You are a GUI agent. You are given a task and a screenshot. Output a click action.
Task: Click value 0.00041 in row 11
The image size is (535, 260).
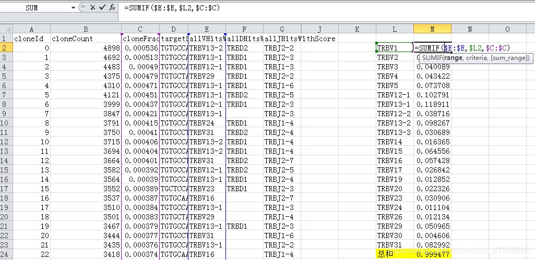140,132
